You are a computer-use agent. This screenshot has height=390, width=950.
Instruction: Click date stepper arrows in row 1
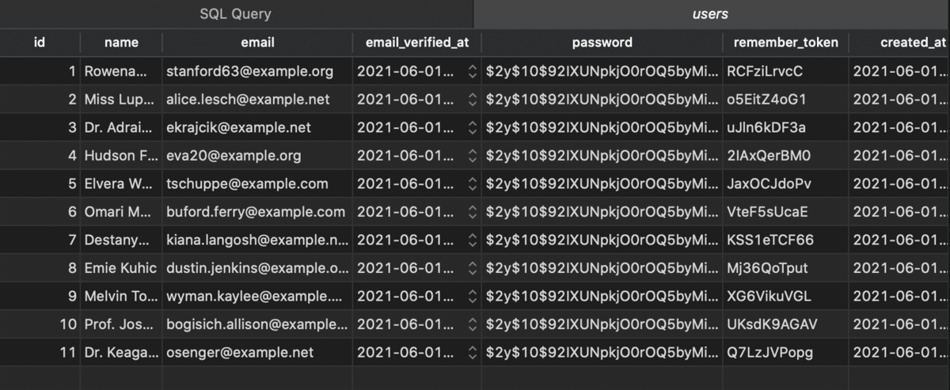coord(473,71)
